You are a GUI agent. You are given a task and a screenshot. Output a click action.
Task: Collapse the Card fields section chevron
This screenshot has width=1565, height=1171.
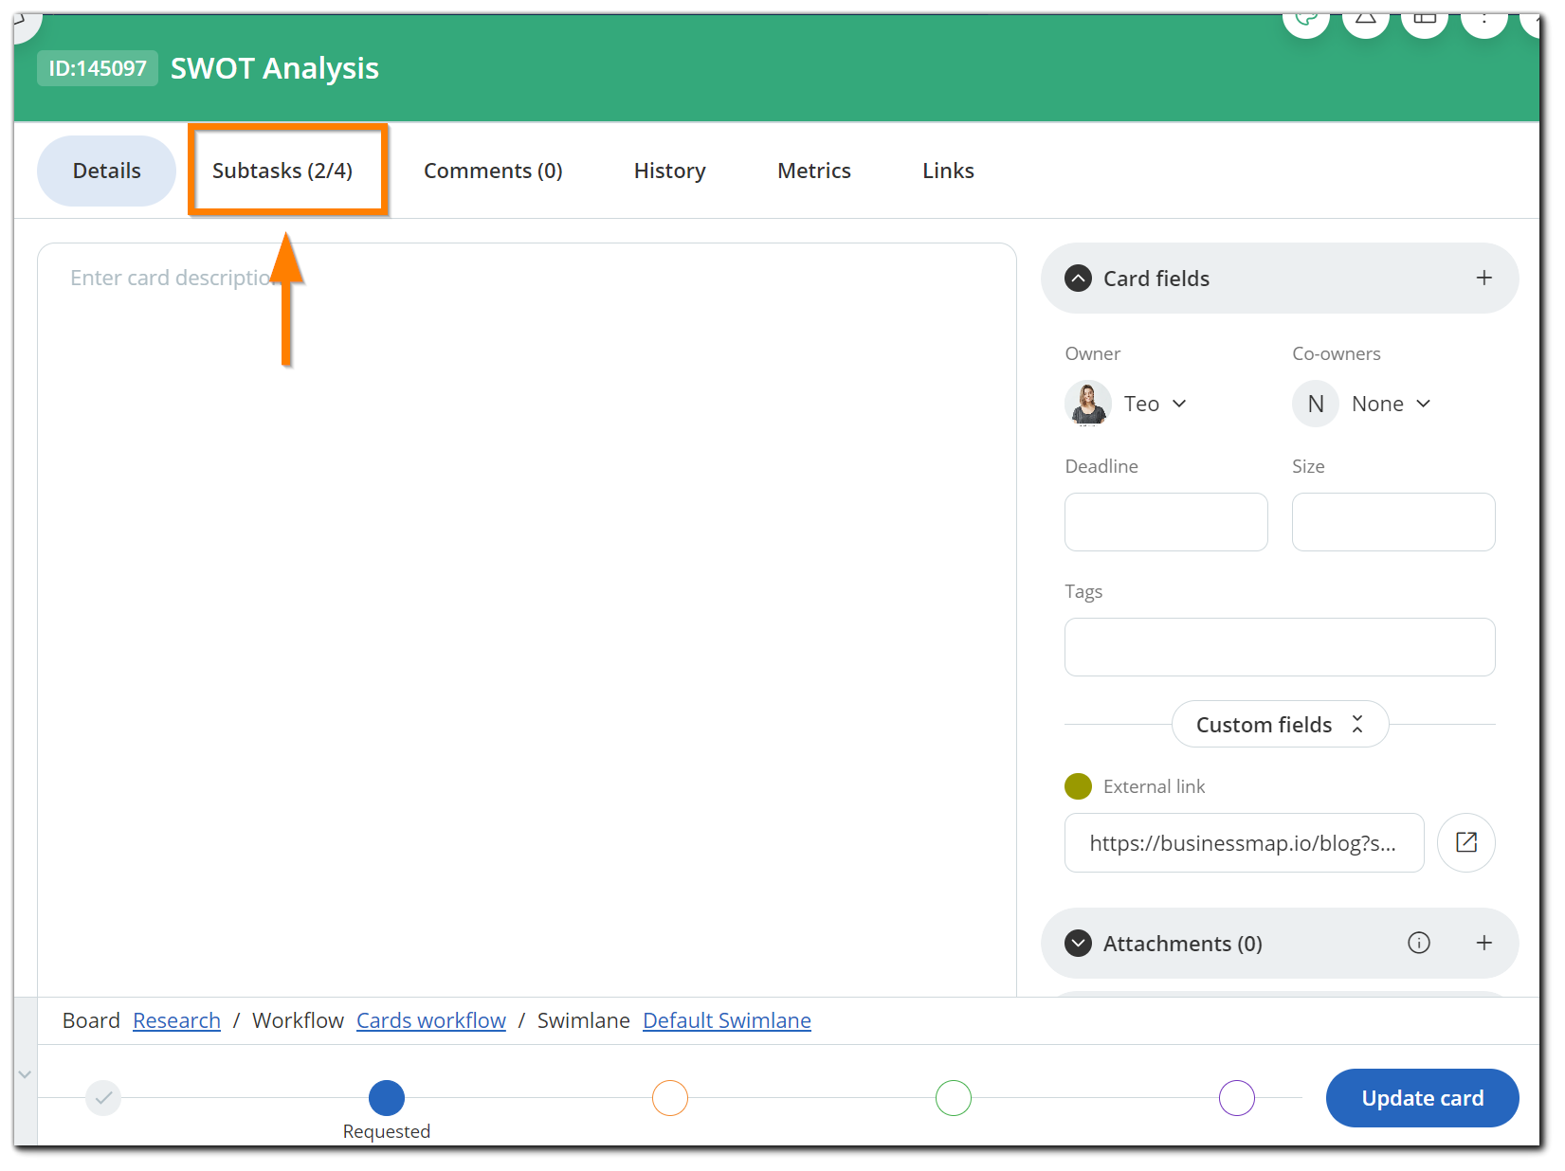[x=1078, y=279]
